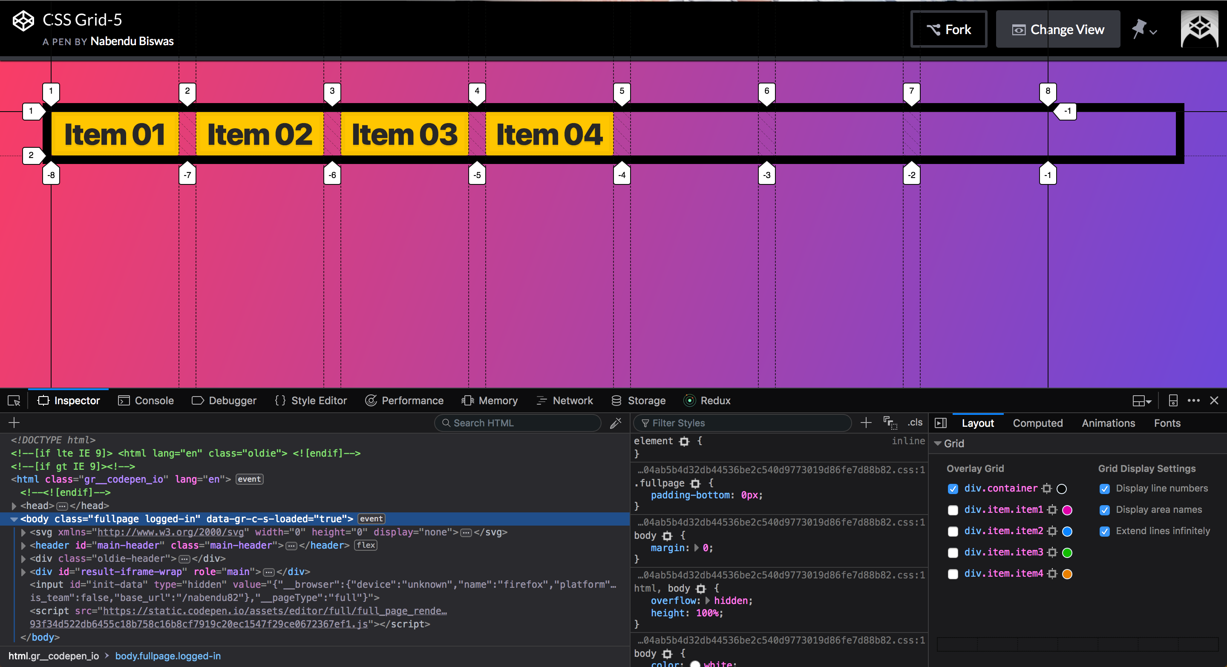Toggle the pseudo-class panel icon
This screenshot has width=1227, height=667.
(890, 423)
